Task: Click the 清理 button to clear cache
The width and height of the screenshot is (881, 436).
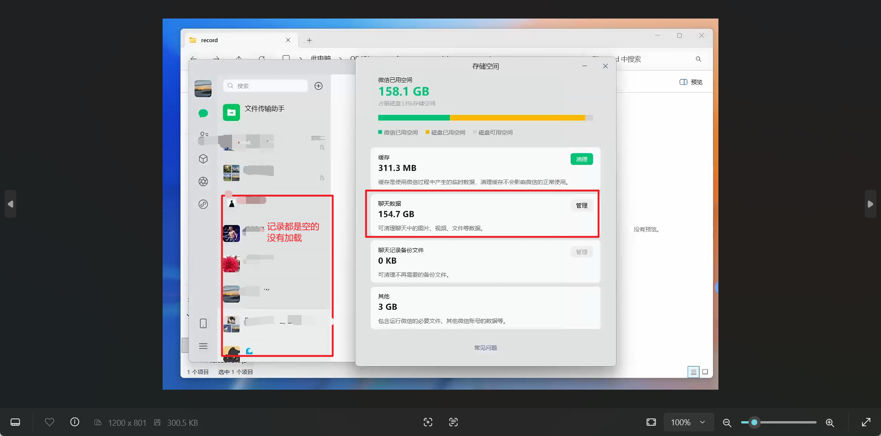Action: pyautogui.click(x=582, y=159)
